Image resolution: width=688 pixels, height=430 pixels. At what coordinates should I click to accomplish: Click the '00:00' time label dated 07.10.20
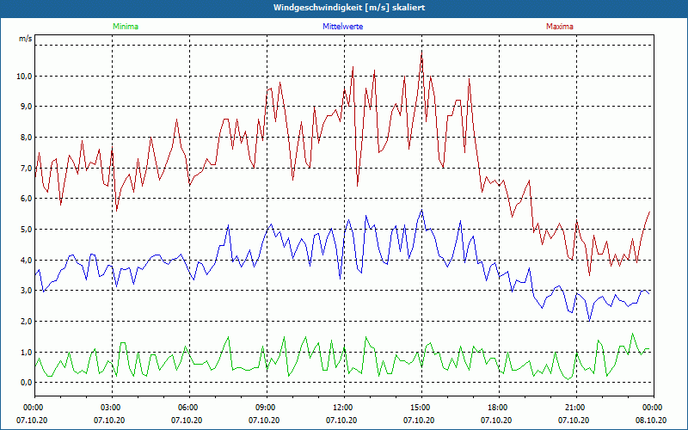click(x=32, y=408)
